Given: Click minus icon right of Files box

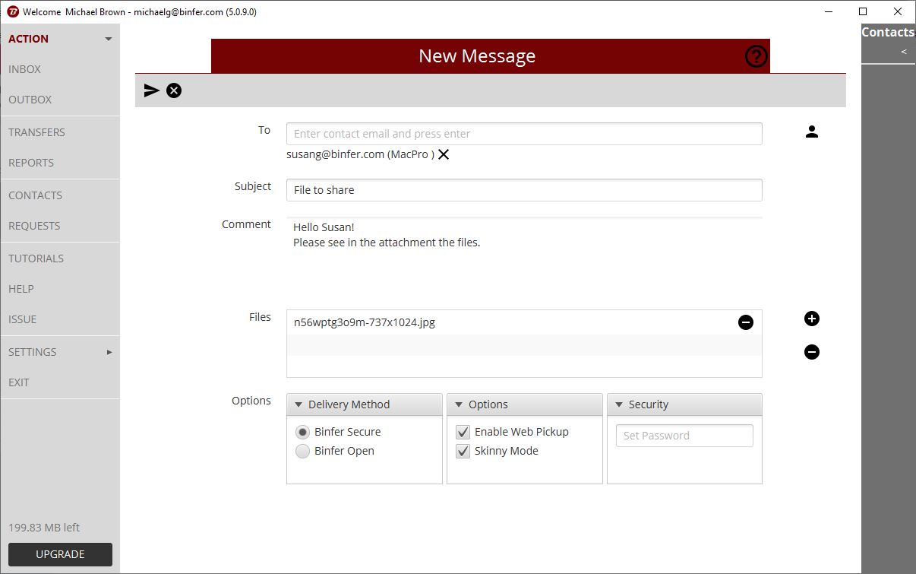Looking at the screenshot, I should (811, 352).
